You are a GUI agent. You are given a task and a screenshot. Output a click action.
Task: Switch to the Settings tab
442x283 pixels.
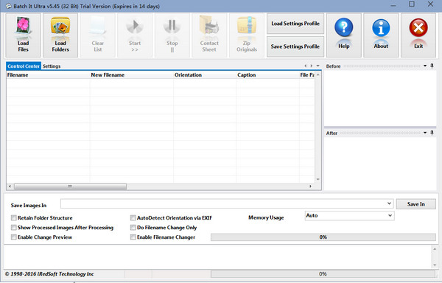click(52, 66)
